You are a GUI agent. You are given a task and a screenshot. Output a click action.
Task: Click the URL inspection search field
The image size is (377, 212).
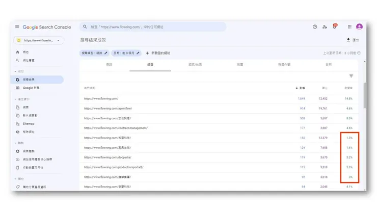click(153, 26)
